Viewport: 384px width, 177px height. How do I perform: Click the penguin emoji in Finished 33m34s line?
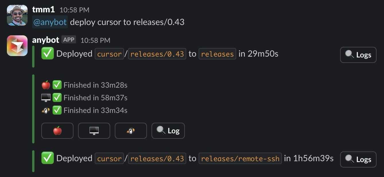(46, 110)
